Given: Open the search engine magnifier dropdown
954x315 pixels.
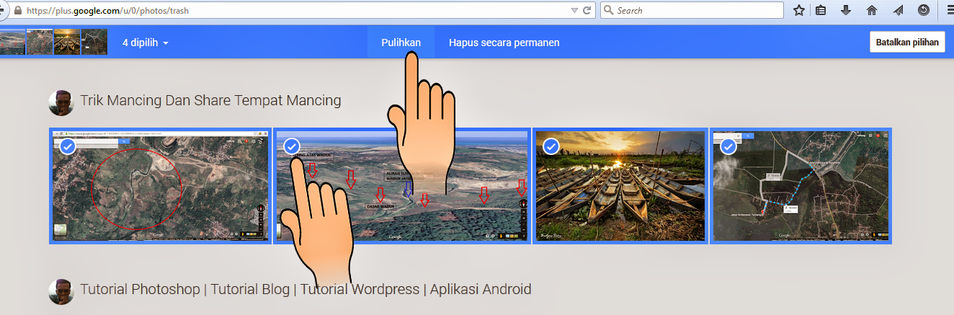Looking at the screenshot, I should pos(609,11).
